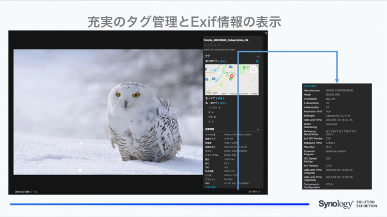Click 少なく表示 link below GPS row
387x217 pixels.
click(x=210, y=187)
